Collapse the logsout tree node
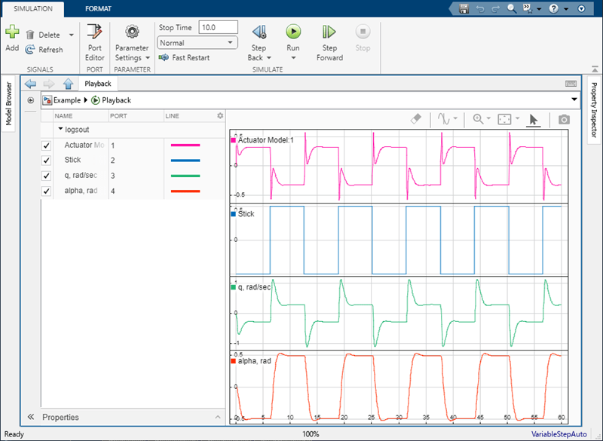The height and width of the screenshot is (441, 603). click(60, 129)
